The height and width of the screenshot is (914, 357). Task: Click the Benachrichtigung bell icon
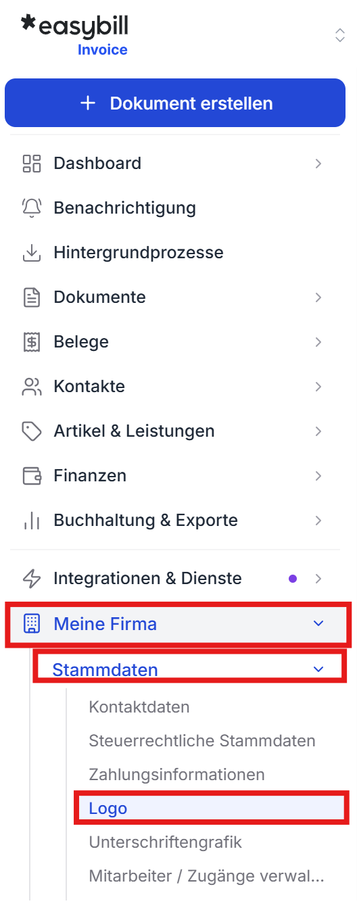click(32, 208)
